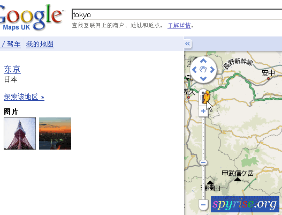Image resolution: width=282 pixels, height=215 pixels.
Task: Open the 驾车 directions tab
Action: pyautogui.click(x=14, y=44)
